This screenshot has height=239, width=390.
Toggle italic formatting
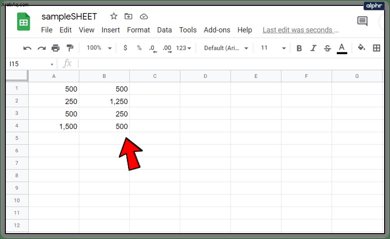coord(313,48)
